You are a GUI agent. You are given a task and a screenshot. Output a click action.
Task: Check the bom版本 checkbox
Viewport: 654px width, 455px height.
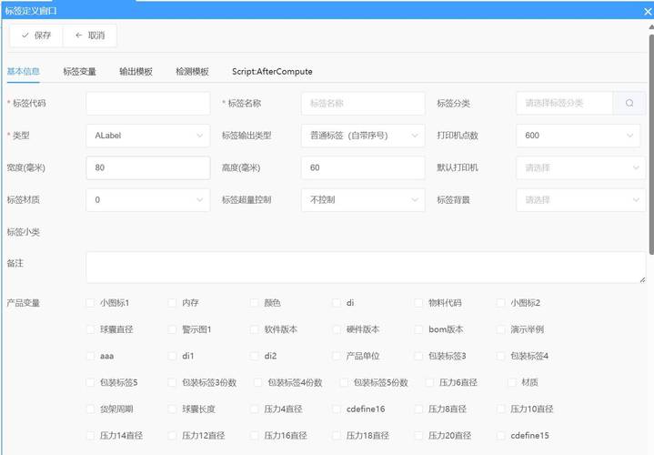point(418,329)
